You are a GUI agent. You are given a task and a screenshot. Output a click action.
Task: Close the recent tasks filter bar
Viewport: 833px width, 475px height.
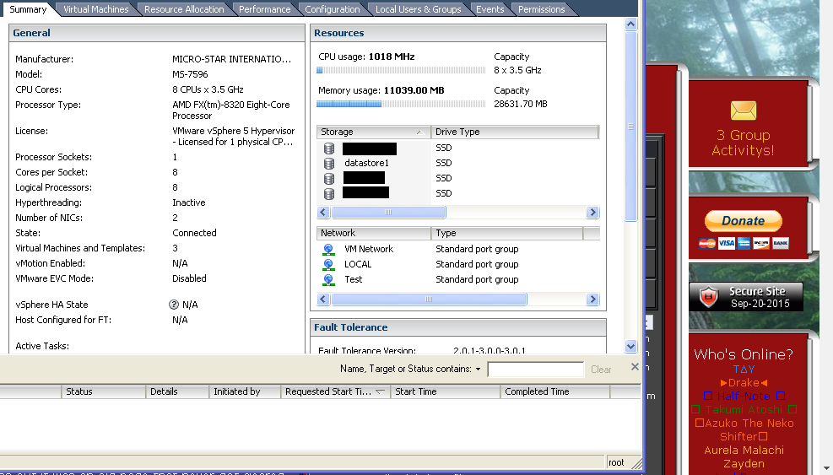(x=635, y=367)
